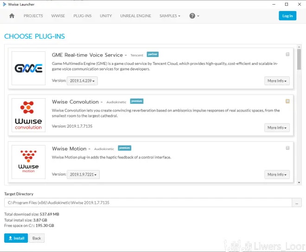
Task: Expand More Info for Wwise Motion
Action: tap(277, 174)
